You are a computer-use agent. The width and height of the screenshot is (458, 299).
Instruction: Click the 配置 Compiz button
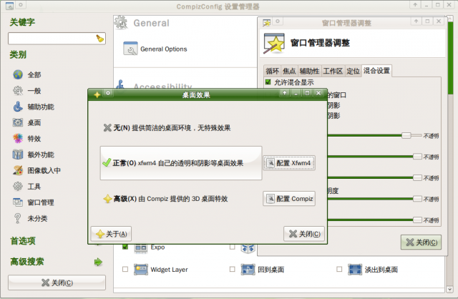point(289,199)
